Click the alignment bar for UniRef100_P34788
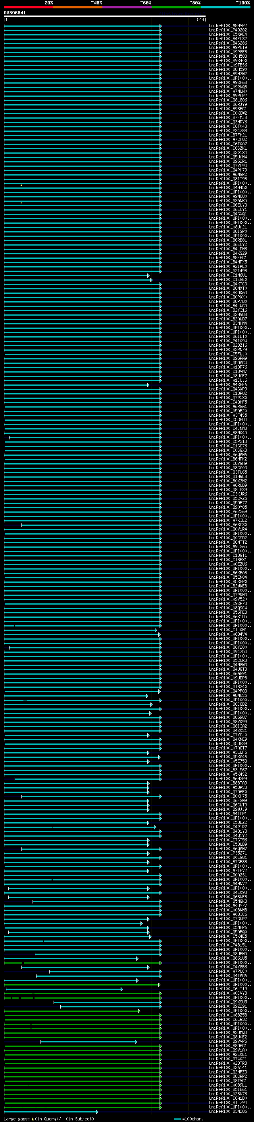254x1122 pixels. (x=83, y=131)
